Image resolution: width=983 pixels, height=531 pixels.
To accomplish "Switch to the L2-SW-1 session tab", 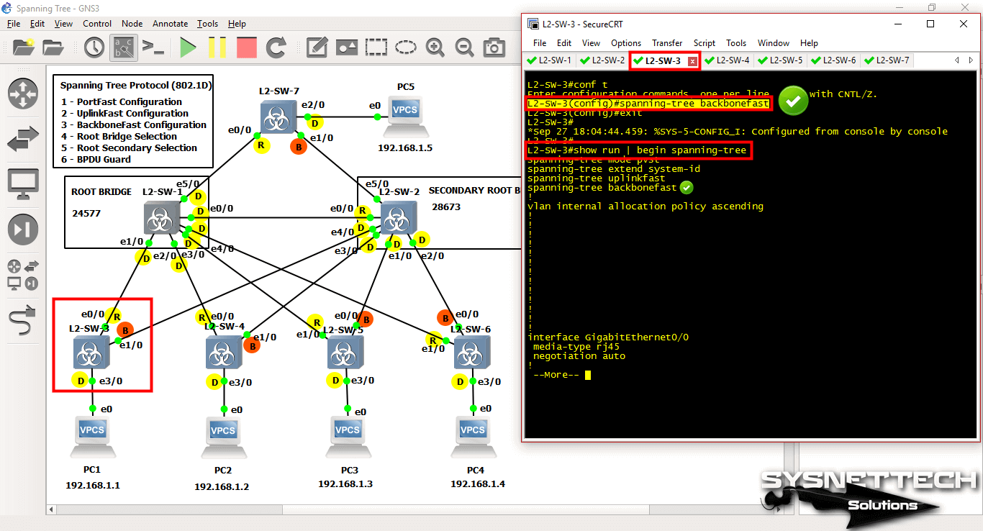I will click(550, 60).
